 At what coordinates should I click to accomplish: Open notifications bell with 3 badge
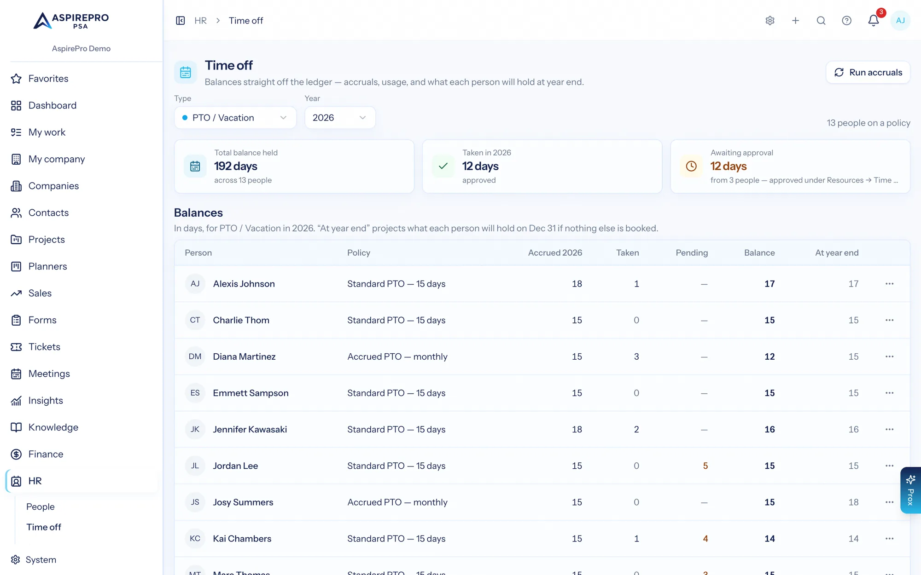[874, 20]
